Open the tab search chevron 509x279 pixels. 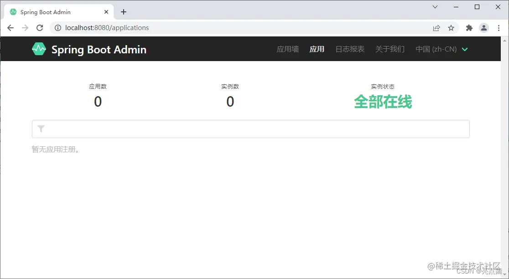click(x=435, y=7)
